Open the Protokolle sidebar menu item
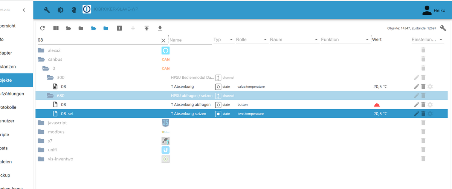 click(16, 107)
